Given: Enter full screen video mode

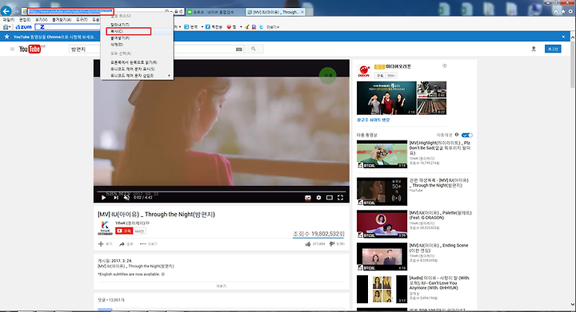Looking at the screenshot, I should [341, 198].
